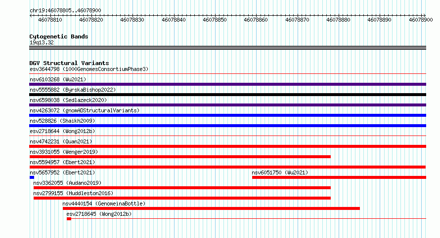Click ruler position 46078840
Image resolution: width=440 pixels, height=238 pixels.
174,20
